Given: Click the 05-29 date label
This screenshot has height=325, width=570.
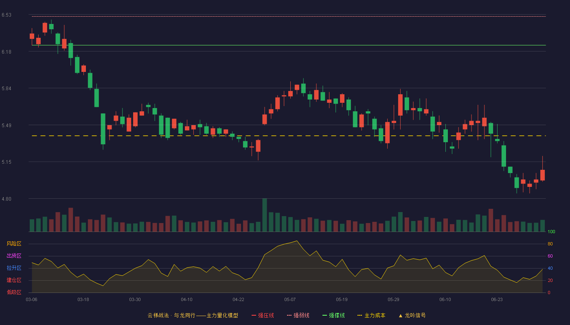Looking at the screenshot, I should click(x=393, y=299).
